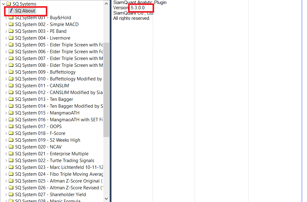Click folder icon of SQ System 002 - Simple MACD
The width and height of the screenshot is (307, 202).
[11, 24]
